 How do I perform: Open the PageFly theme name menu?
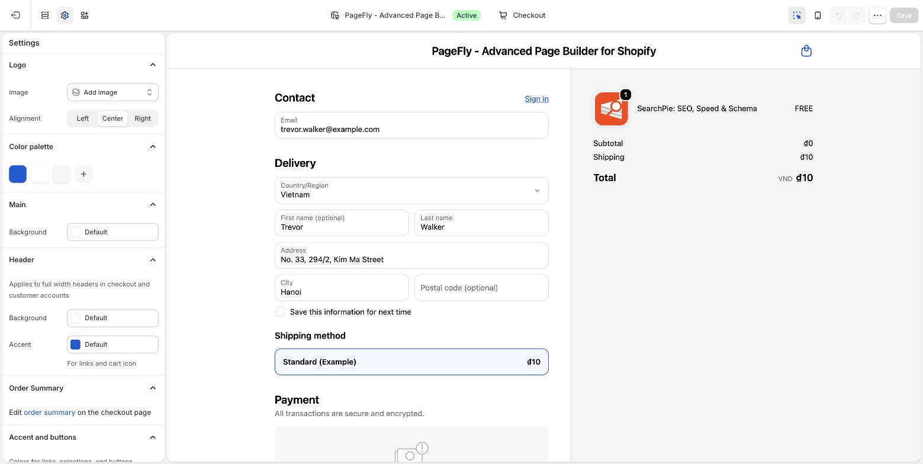click(395, 15)
